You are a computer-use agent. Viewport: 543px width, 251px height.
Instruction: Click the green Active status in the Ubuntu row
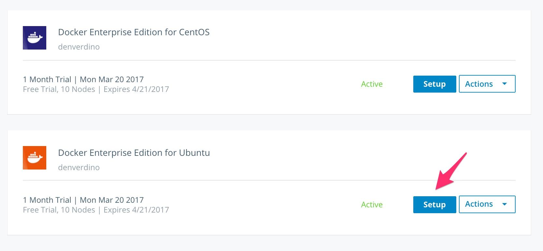[x=372, y=204]
